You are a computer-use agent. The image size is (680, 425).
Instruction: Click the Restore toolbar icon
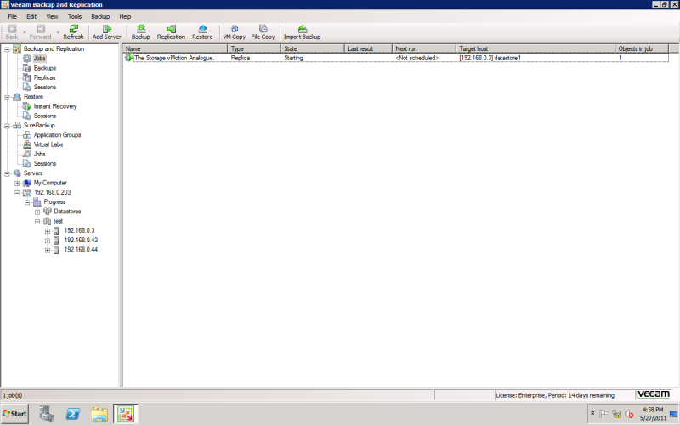click(202, 29)
